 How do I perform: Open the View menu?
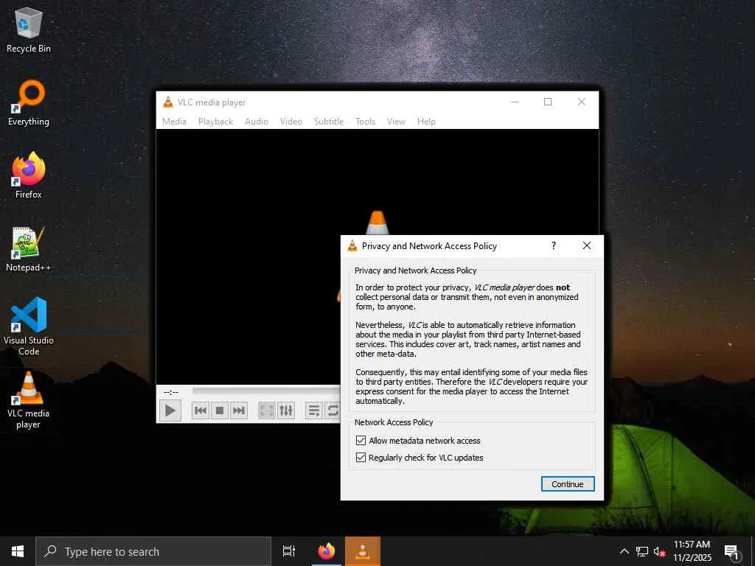396,122
